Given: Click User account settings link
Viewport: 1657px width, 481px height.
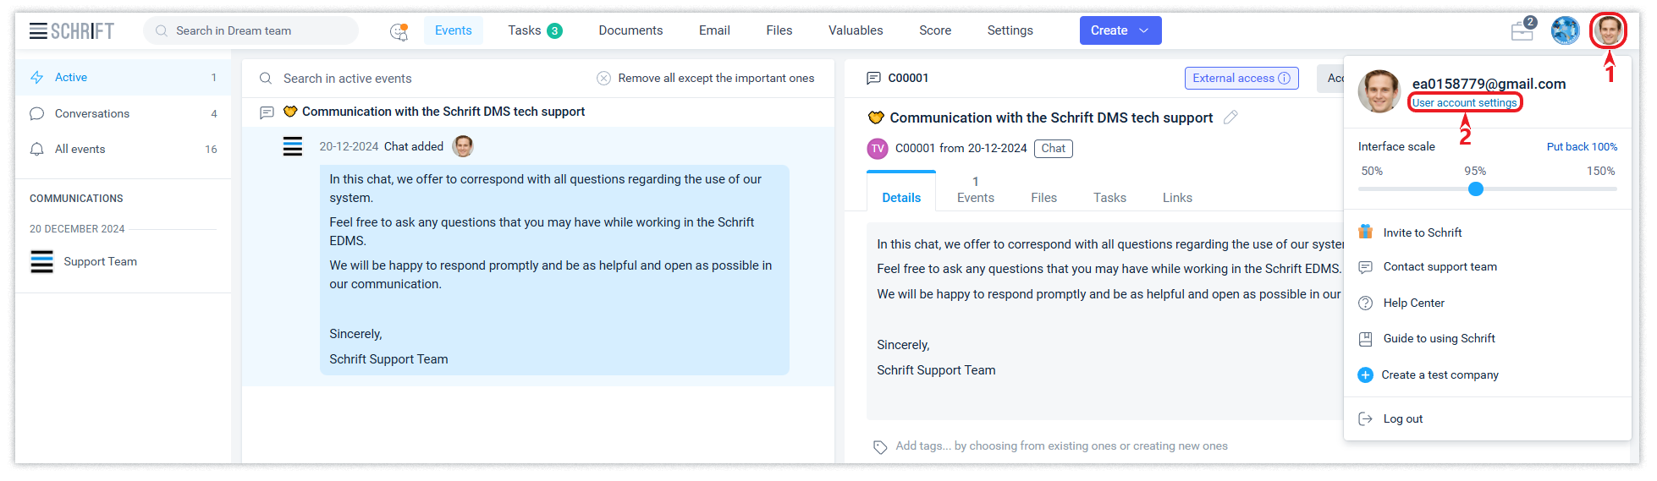Looking at the screenshot, I should [1464, 102].
